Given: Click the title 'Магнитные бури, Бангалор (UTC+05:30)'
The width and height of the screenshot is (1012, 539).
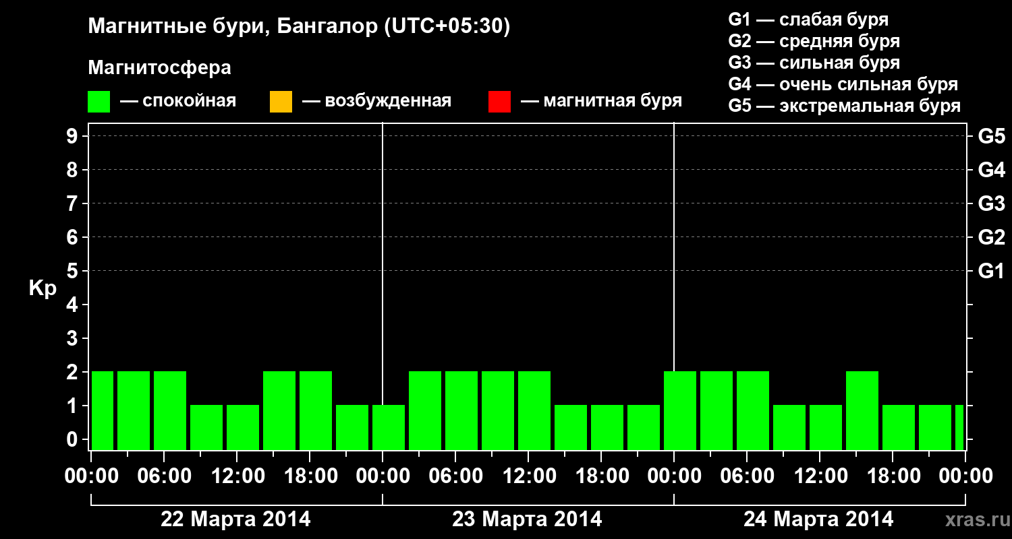Looking at the screenshot, I should pos(300,27).
